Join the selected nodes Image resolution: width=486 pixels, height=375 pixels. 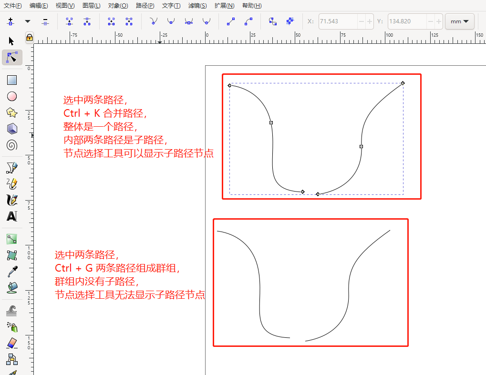point(70,21)
